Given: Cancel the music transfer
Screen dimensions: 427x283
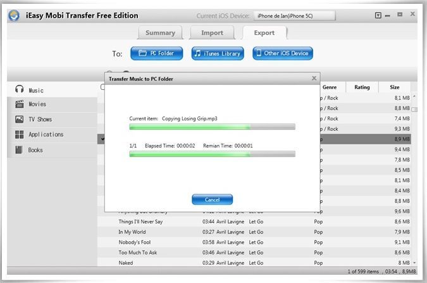Looking at the screenshot, I should pos(212,199).
